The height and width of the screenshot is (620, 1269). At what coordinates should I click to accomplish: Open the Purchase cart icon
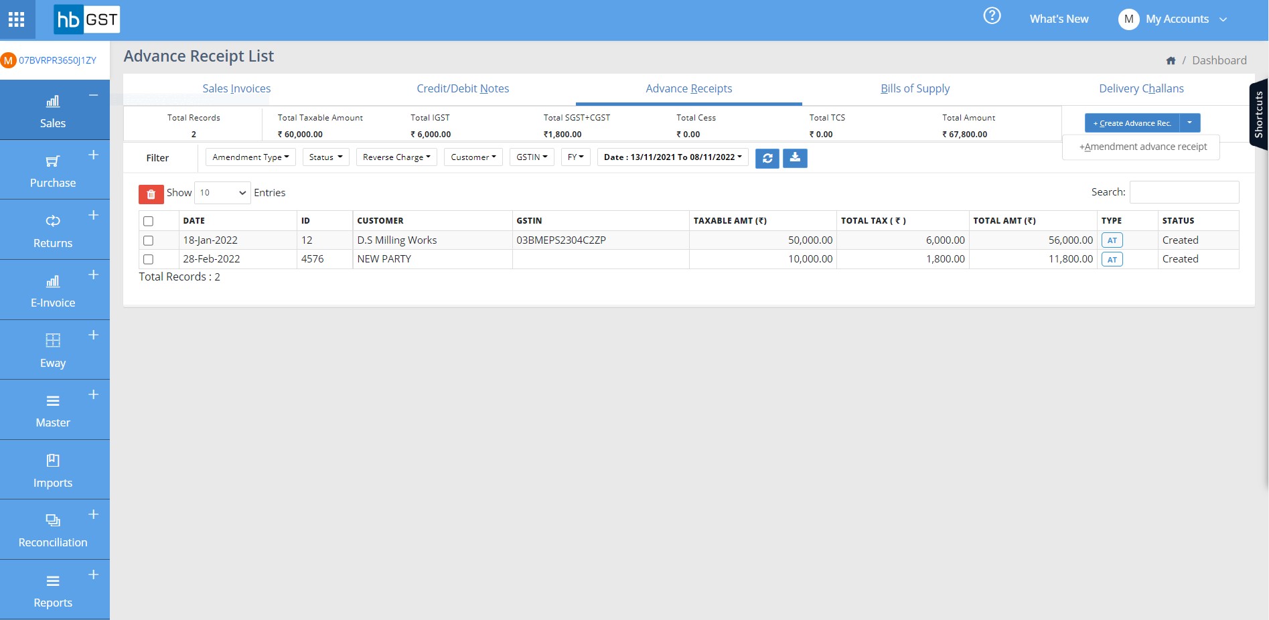(x=53, y=161)
